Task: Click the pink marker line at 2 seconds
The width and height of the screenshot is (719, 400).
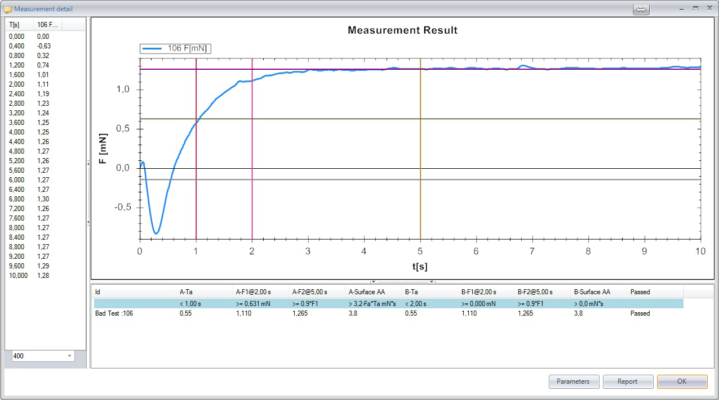Action: 252,197
